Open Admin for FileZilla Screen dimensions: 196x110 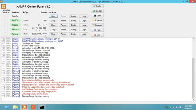pos(63,25)
